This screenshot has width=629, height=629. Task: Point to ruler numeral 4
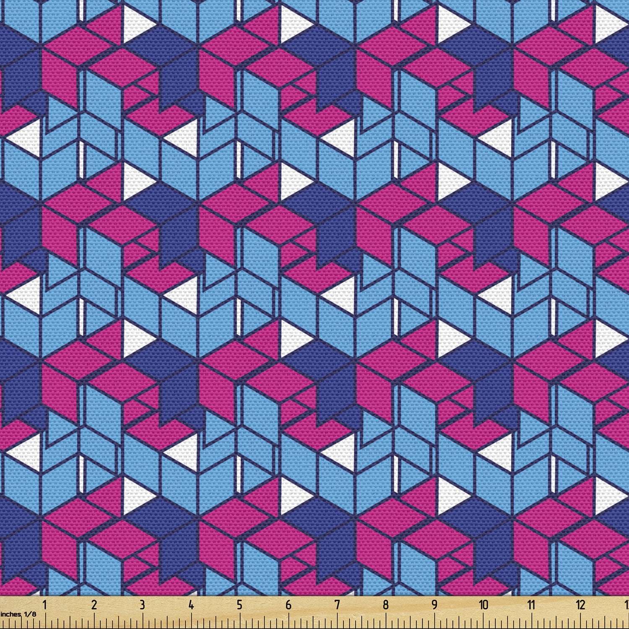tap(191, 605)
